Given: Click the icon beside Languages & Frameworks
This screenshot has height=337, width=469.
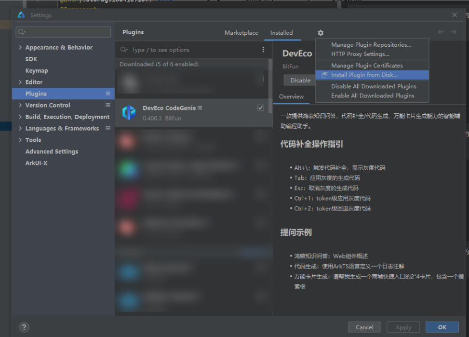Looking at the screenshot, I should 108,128.
